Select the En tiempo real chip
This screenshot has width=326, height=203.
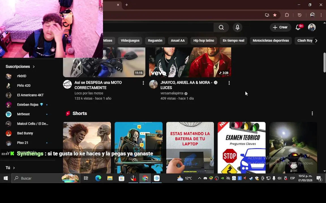233,41
